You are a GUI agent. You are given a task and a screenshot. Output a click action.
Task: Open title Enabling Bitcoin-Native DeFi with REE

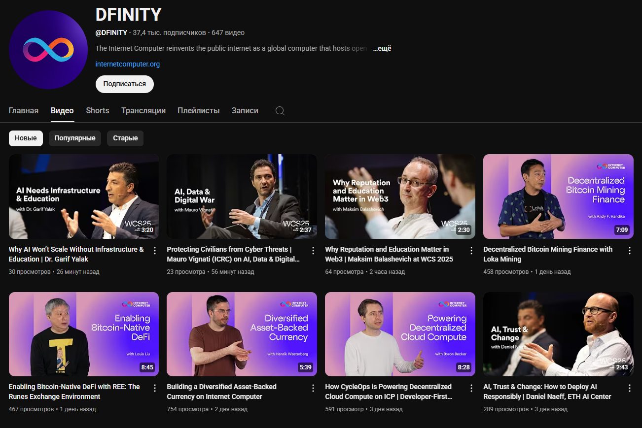pyautogui.click(x=74, y=392)
